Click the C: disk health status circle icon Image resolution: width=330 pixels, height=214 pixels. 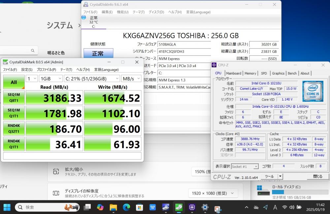pos(84,18)
